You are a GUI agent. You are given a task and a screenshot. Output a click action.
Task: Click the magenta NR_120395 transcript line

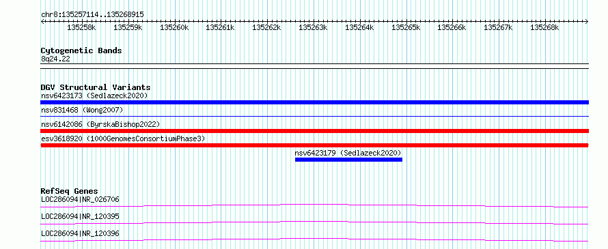pos(314,222)
